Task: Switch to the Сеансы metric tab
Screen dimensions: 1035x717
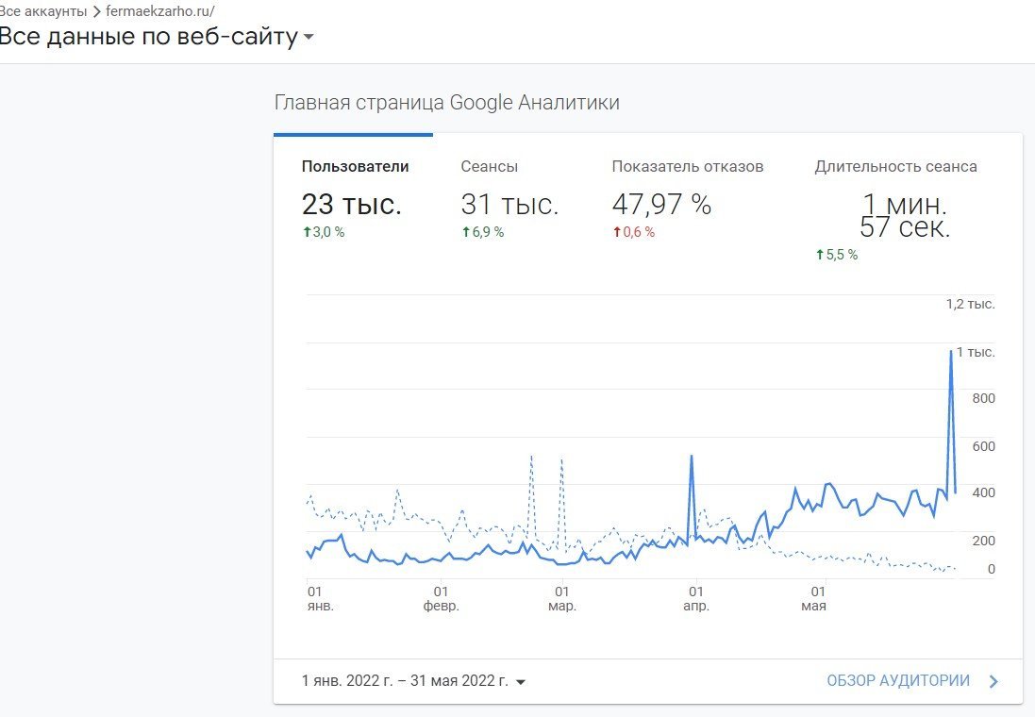Action: [489, 167]
